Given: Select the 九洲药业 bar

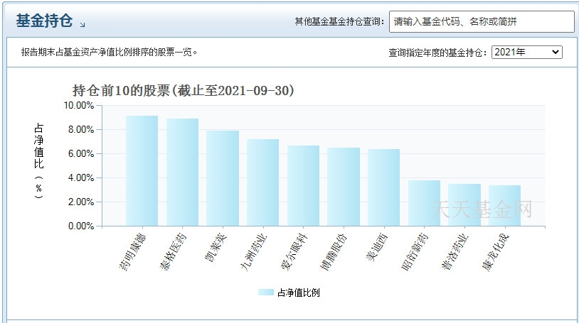Looking at the screenshot, I should tap(262, 182).
